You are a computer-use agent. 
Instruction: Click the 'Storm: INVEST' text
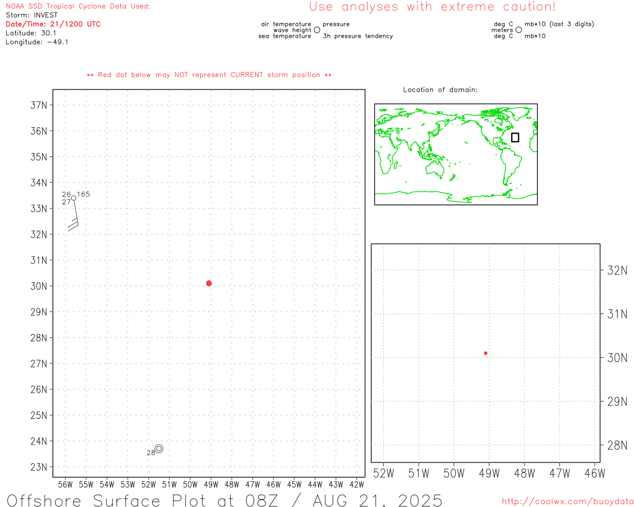[32, 15]
